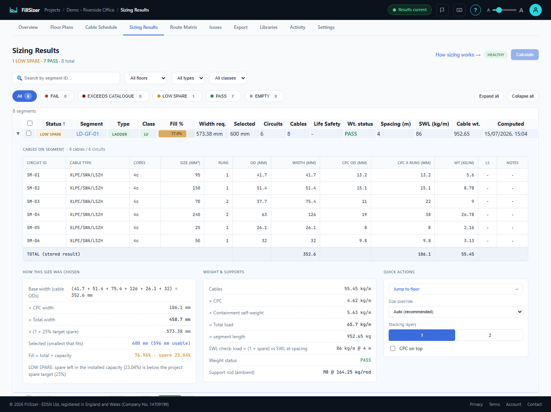This screenshot has height=412, width=551.
Task: Open the flag feedback icon
Action: coord(442,10)
